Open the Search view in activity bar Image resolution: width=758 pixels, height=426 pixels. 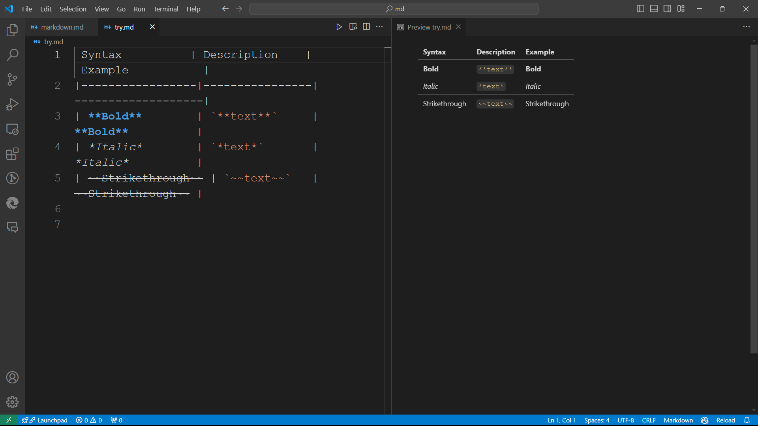pos(12,55)
